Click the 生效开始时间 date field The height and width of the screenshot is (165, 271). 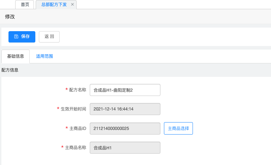pos(125,109)
